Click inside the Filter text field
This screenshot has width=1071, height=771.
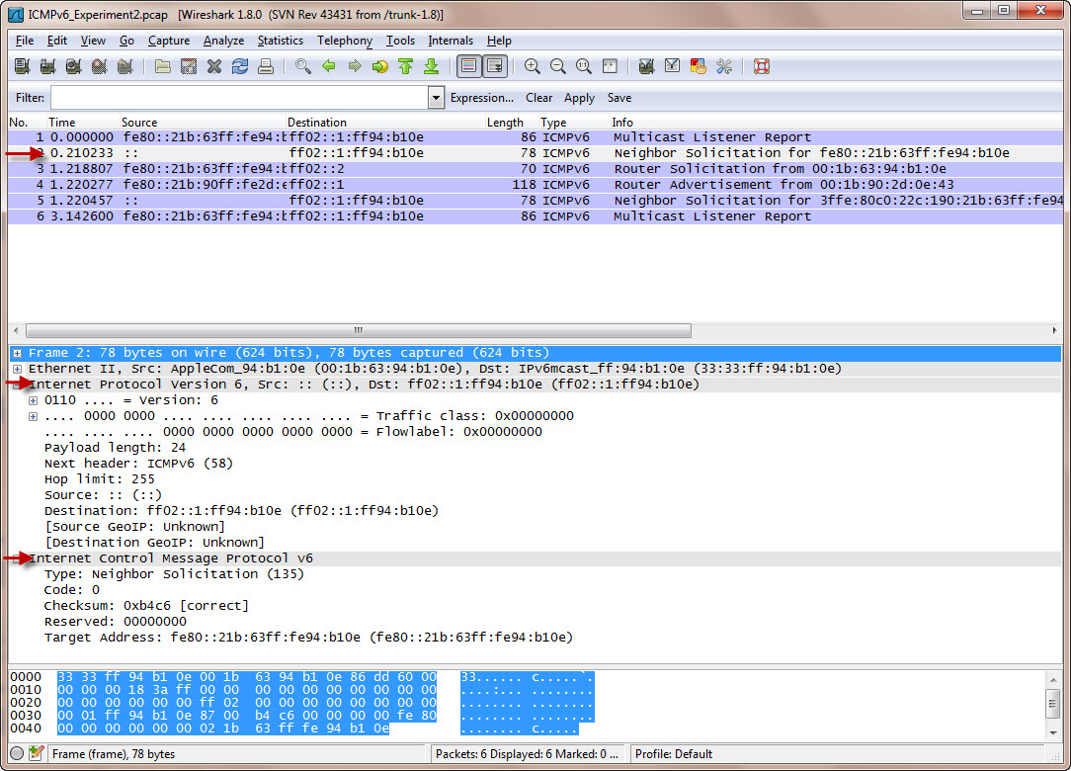(238, 98)
